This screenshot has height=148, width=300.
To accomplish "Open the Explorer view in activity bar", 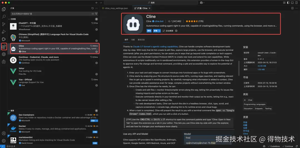I will click(x=4, y=9).
